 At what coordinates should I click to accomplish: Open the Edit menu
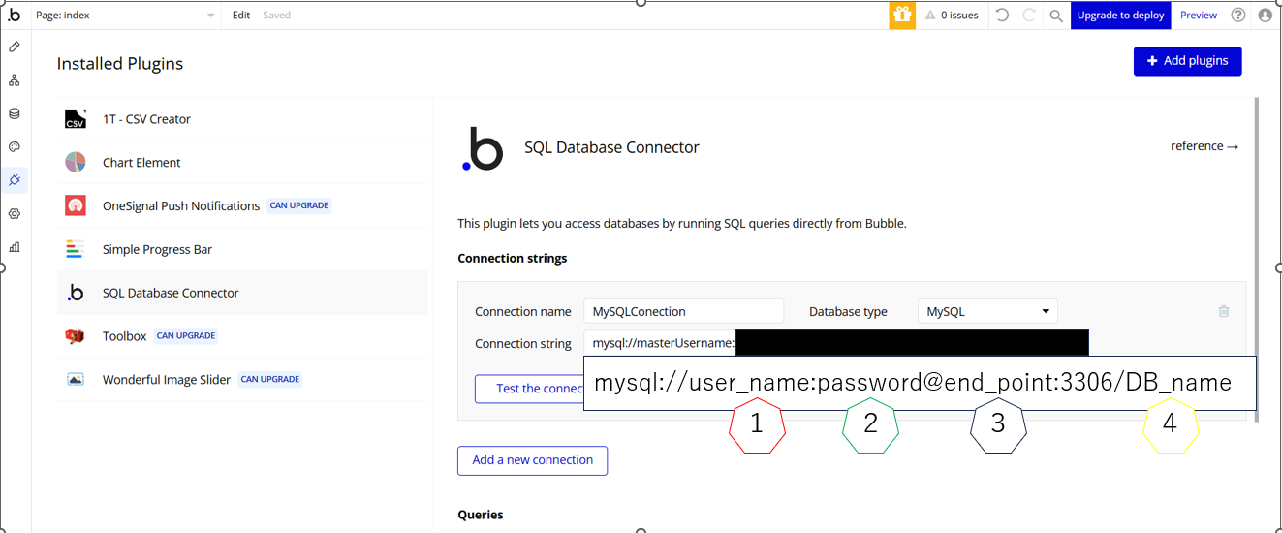[x=241, y=15]
